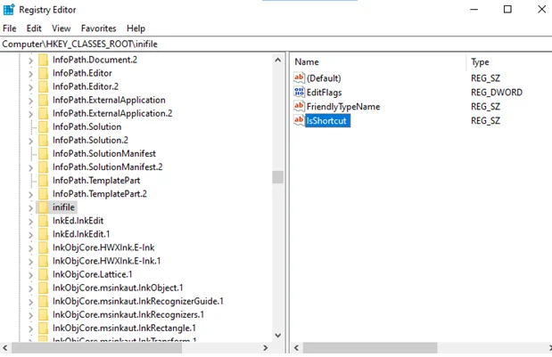Click the IsShortcut string value icon
The height and width of the screenshot is (357, 552).
(299, 120)
